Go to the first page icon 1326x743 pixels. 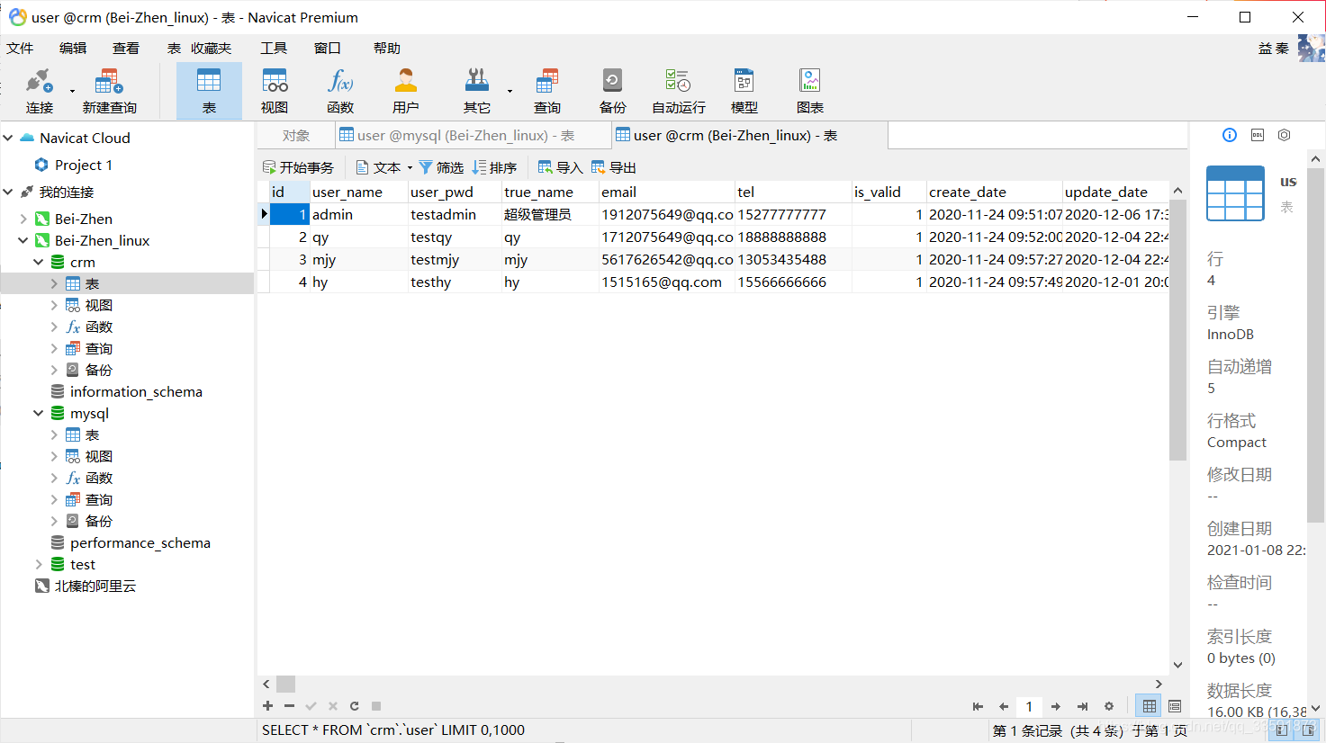pos(978,706)
